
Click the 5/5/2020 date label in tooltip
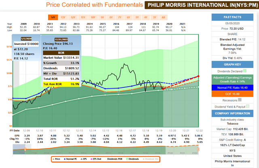(x=26, y=39)
